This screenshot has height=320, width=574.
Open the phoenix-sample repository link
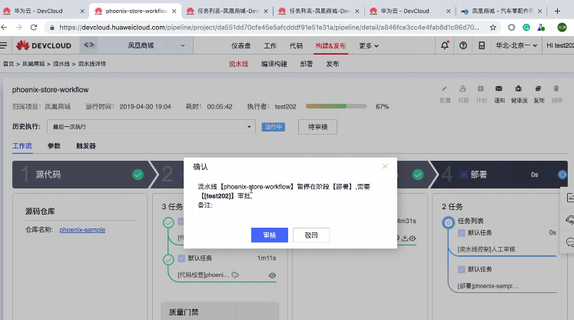(82, 230)
